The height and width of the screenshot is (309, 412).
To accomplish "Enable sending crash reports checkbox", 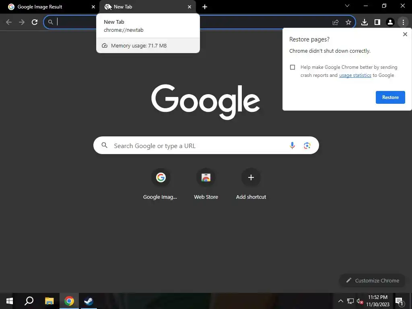I will pyautogui.click(x=293, y=67).
